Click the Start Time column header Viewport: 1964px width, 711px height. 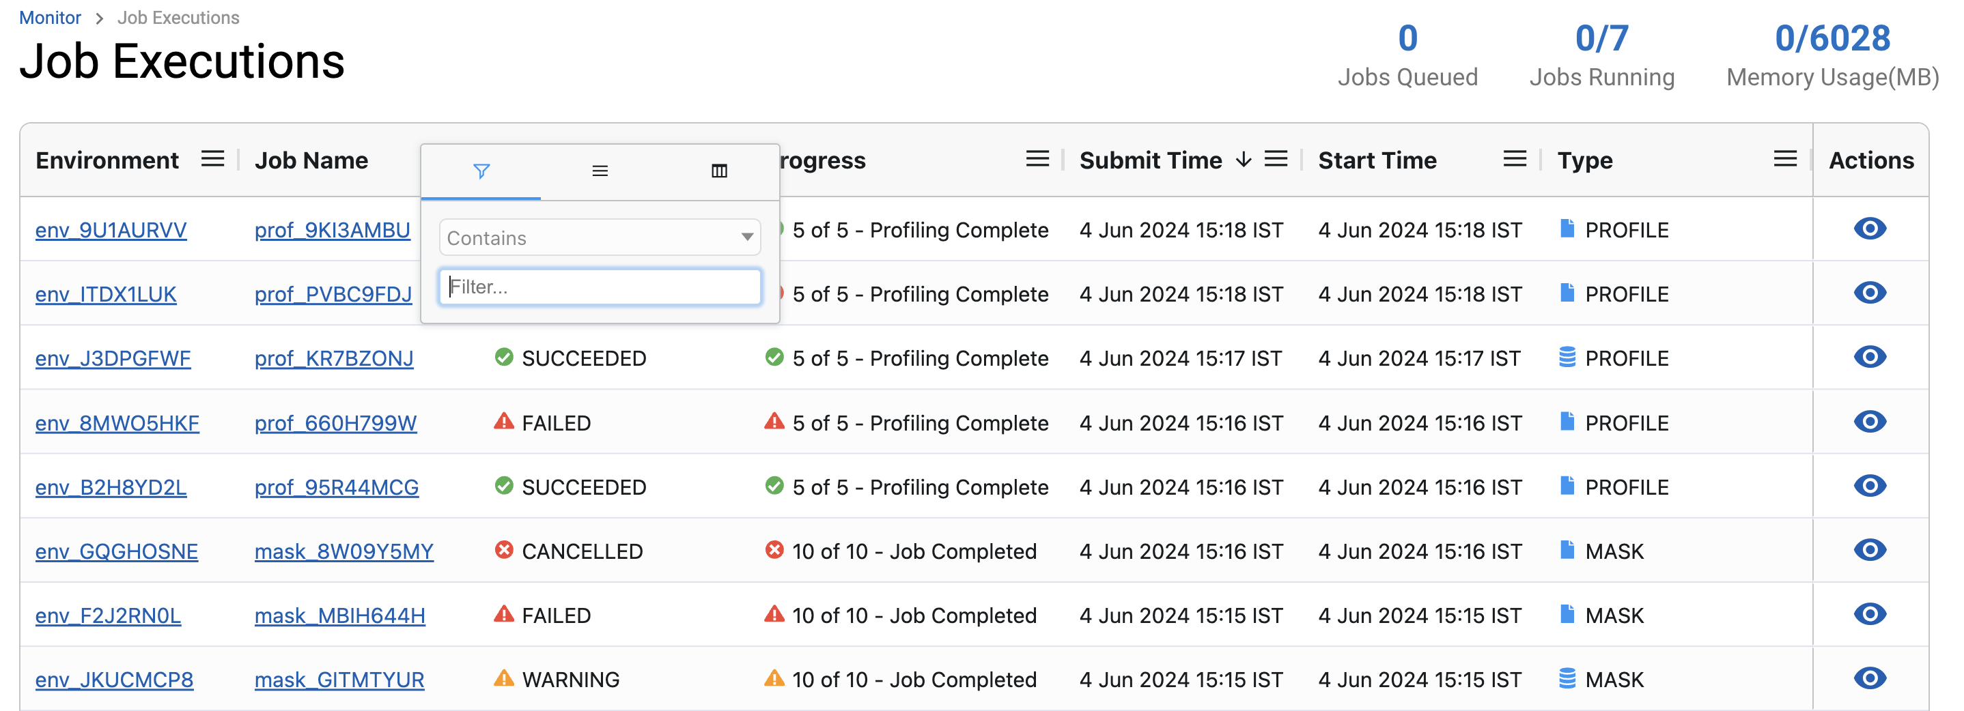pyautogui.click(x=1377, y=161)
